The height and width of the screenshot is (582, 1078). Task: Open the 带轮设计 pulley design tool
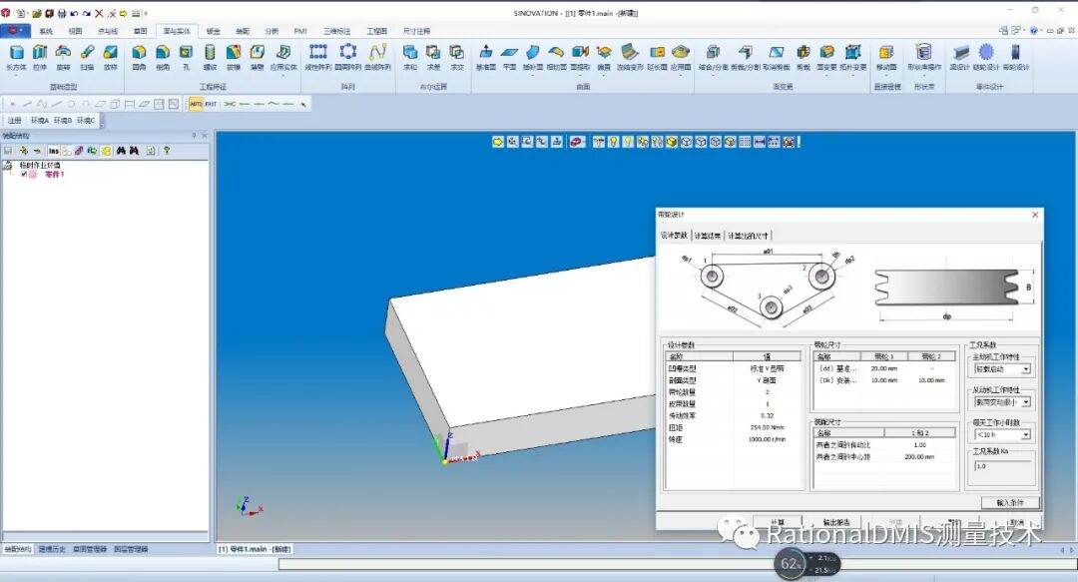coord(1015,57)
